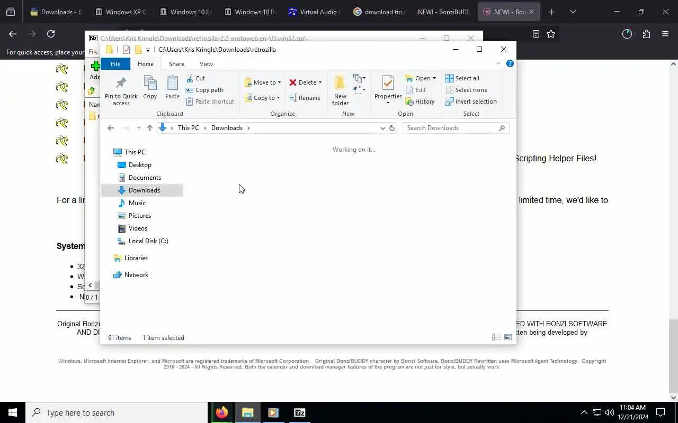This screenshot has height=423, width=678.
Task: Click the quick access toolbar New folder icon
Action: click(x=138, y=50)
